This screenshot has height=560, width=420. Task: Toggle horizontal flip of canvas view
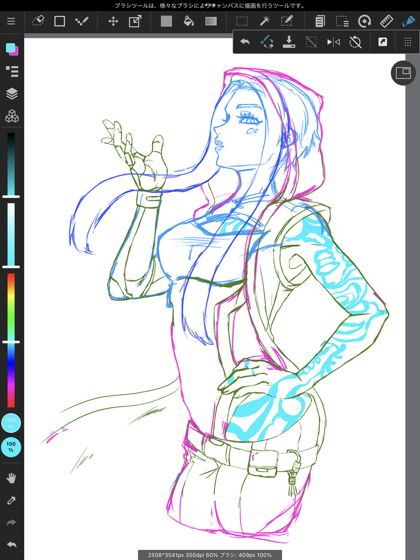[x=333, y=42]
